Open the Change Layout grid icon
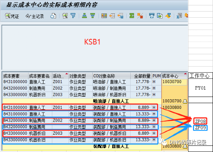 coord(104,16)
